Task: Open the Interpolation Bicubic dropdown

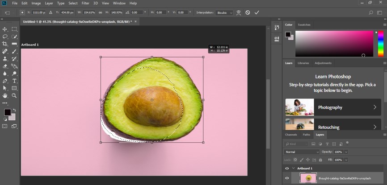Action: pos(224,12)
